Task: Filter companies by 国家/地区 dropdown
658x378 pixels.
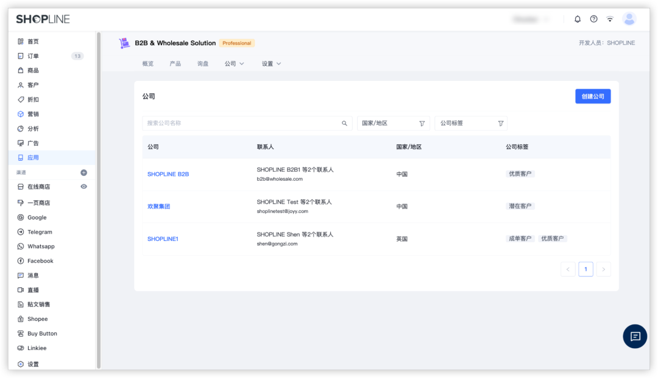Action: click(x=393, y=123)
